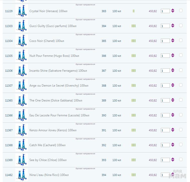Viewport: 190px width, 182px height.
Task: Focus the quantity input for Catch Me
Action: pos(165,145)
